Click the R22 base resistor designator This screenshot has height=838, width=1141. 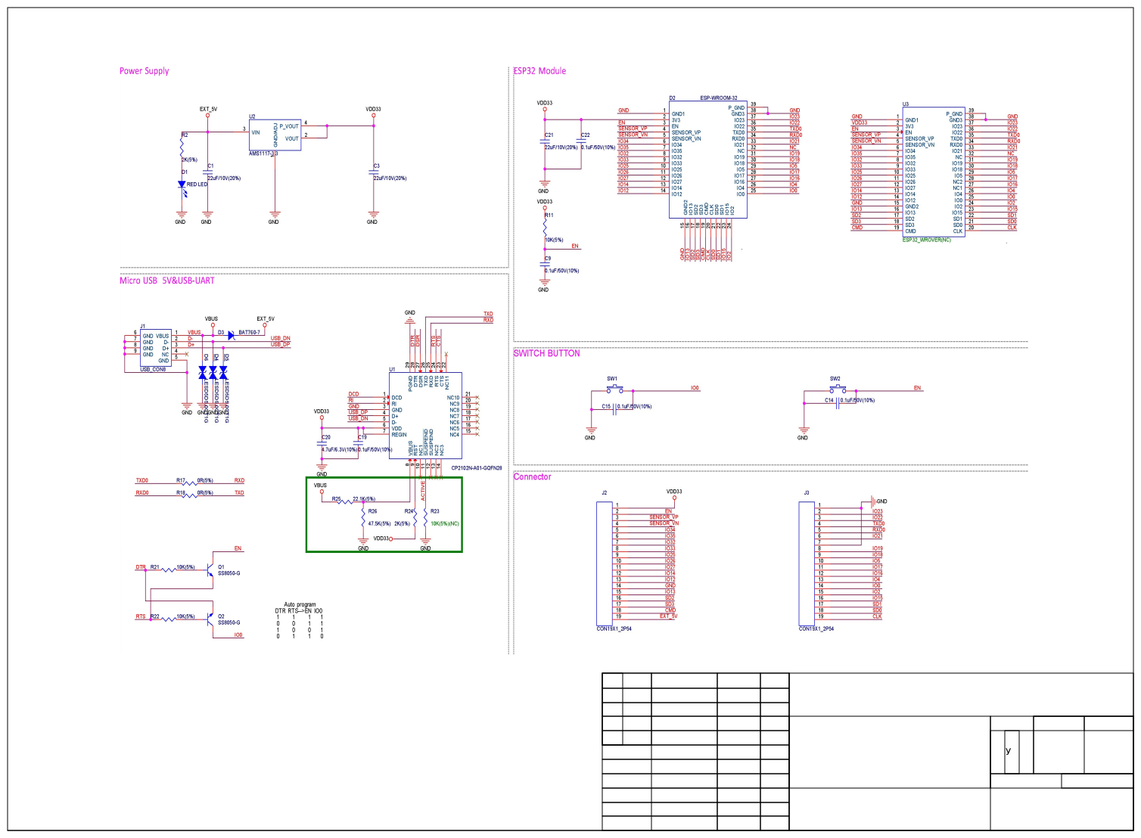(x=154, y=616)
